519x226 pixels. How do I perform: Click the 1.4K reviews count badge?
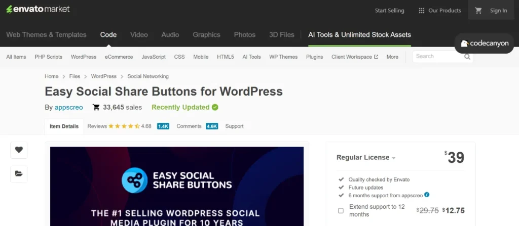tap(163, 126)
